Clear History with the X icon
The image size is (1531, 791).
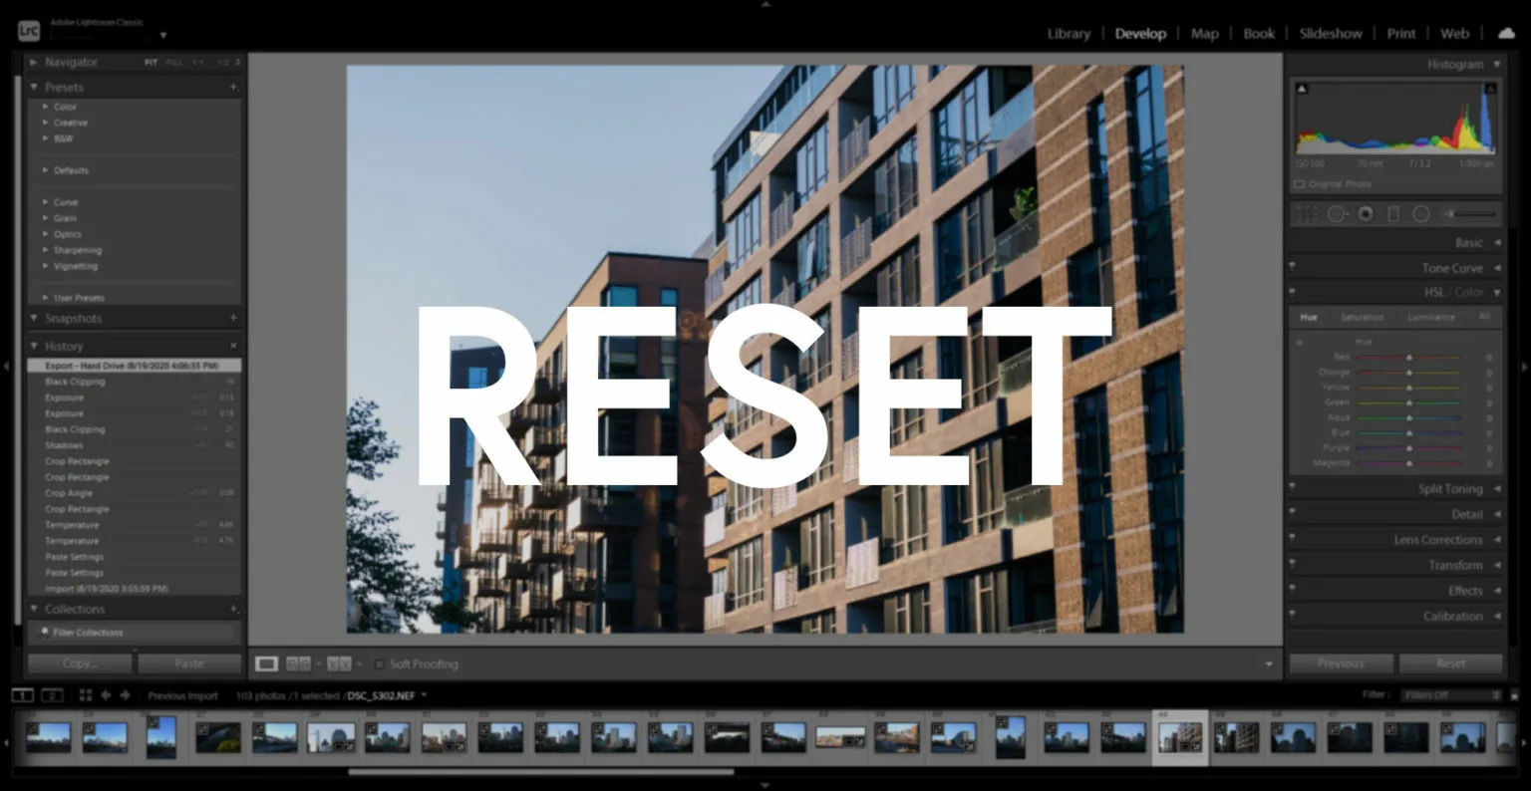(x=234, y=346)
